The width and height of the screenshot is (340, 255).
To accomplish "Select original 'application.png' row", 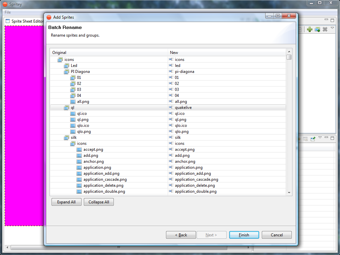I will 97,167.
